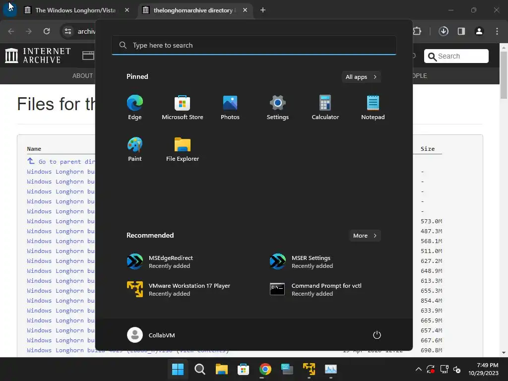Show More recommended items
This screenshot has height=381, width=508.
click(x=365, y=236)
